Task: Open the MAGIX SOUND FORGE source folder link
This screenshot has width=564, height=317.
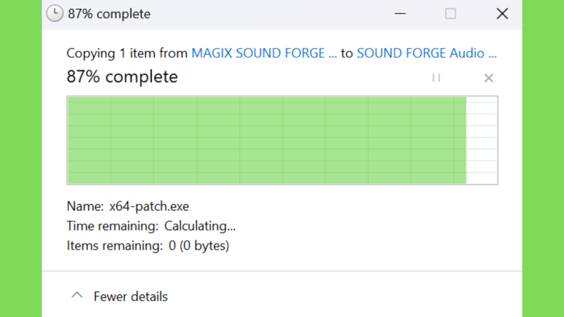Action: [264, 53]
